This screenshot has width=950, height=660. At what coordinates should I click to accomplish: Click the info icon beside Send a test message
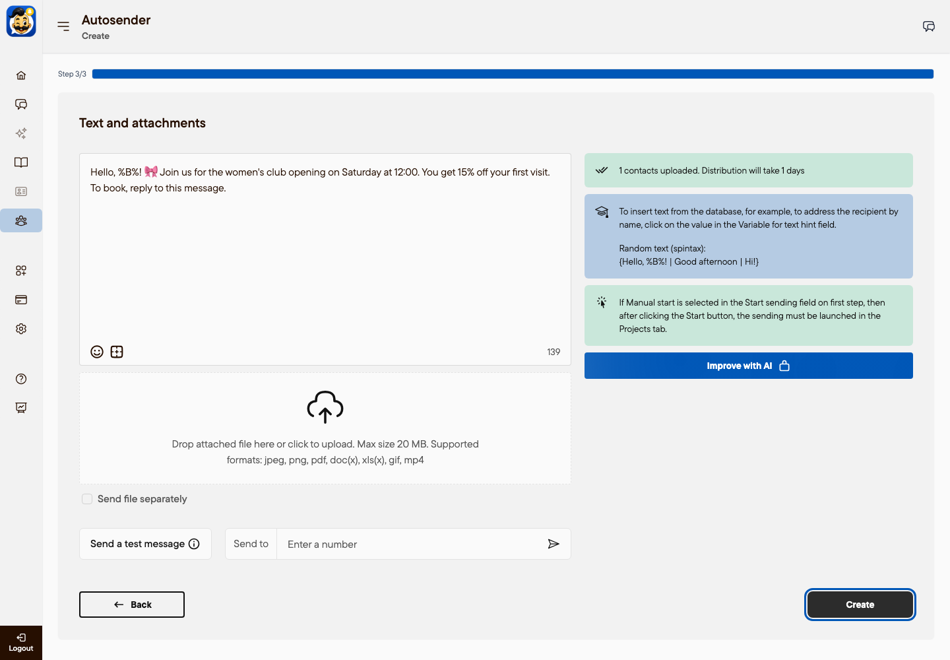tap(194, 544)
